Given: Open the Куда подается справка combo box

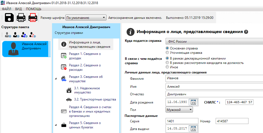Looking at the screenshot, I should [214, 42].
